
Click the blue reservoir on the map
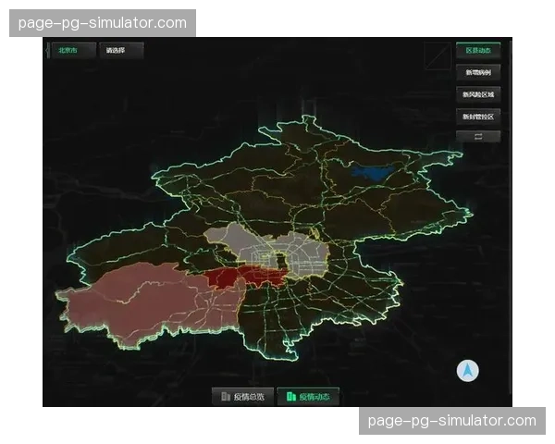[x=373, y=173]
